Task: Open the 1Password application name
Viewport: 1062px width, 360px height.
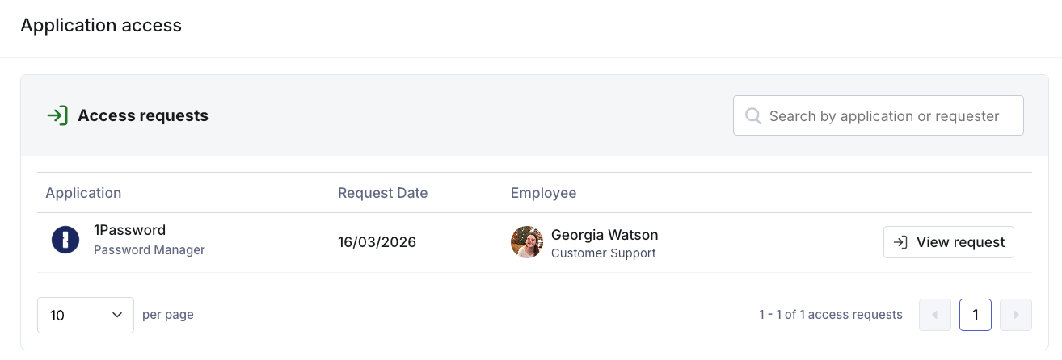Action: pyautogui.click(x=129, y=230)
